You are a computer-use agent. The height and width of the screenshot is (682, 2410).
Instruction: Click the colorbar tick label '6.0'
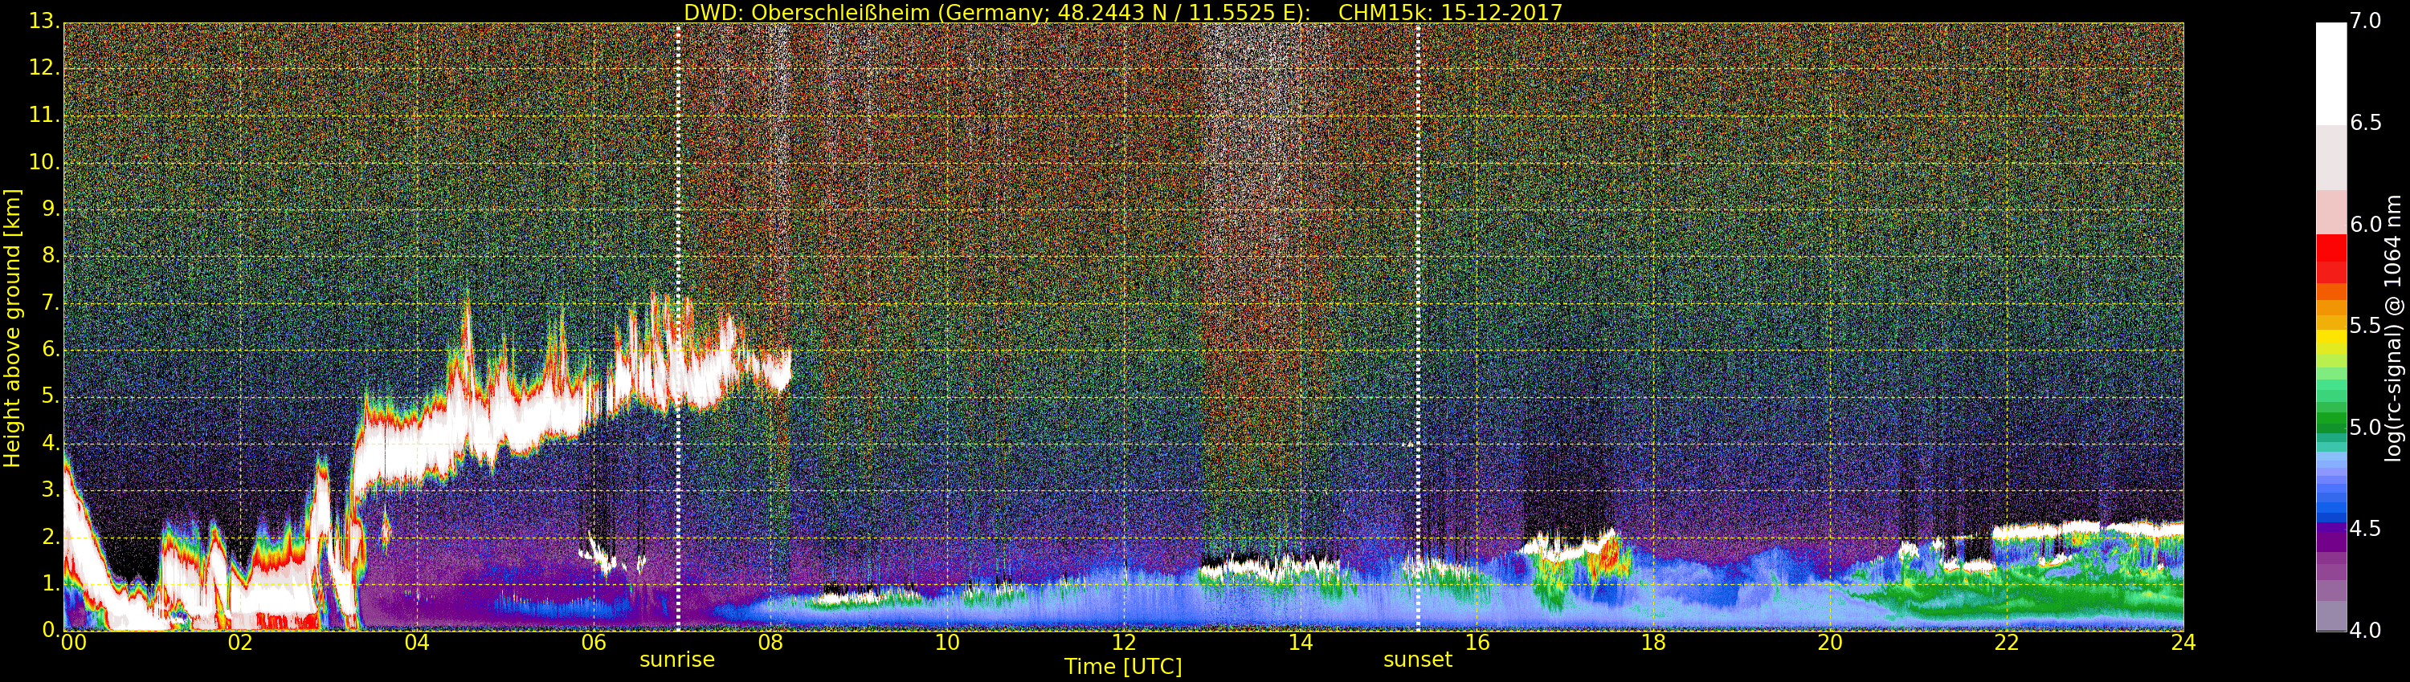pos(2365,224)
